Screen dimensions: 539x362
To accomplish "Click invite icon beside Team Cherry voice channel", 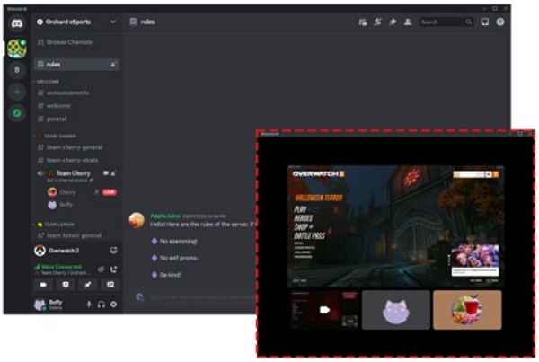I will point(113,173).
